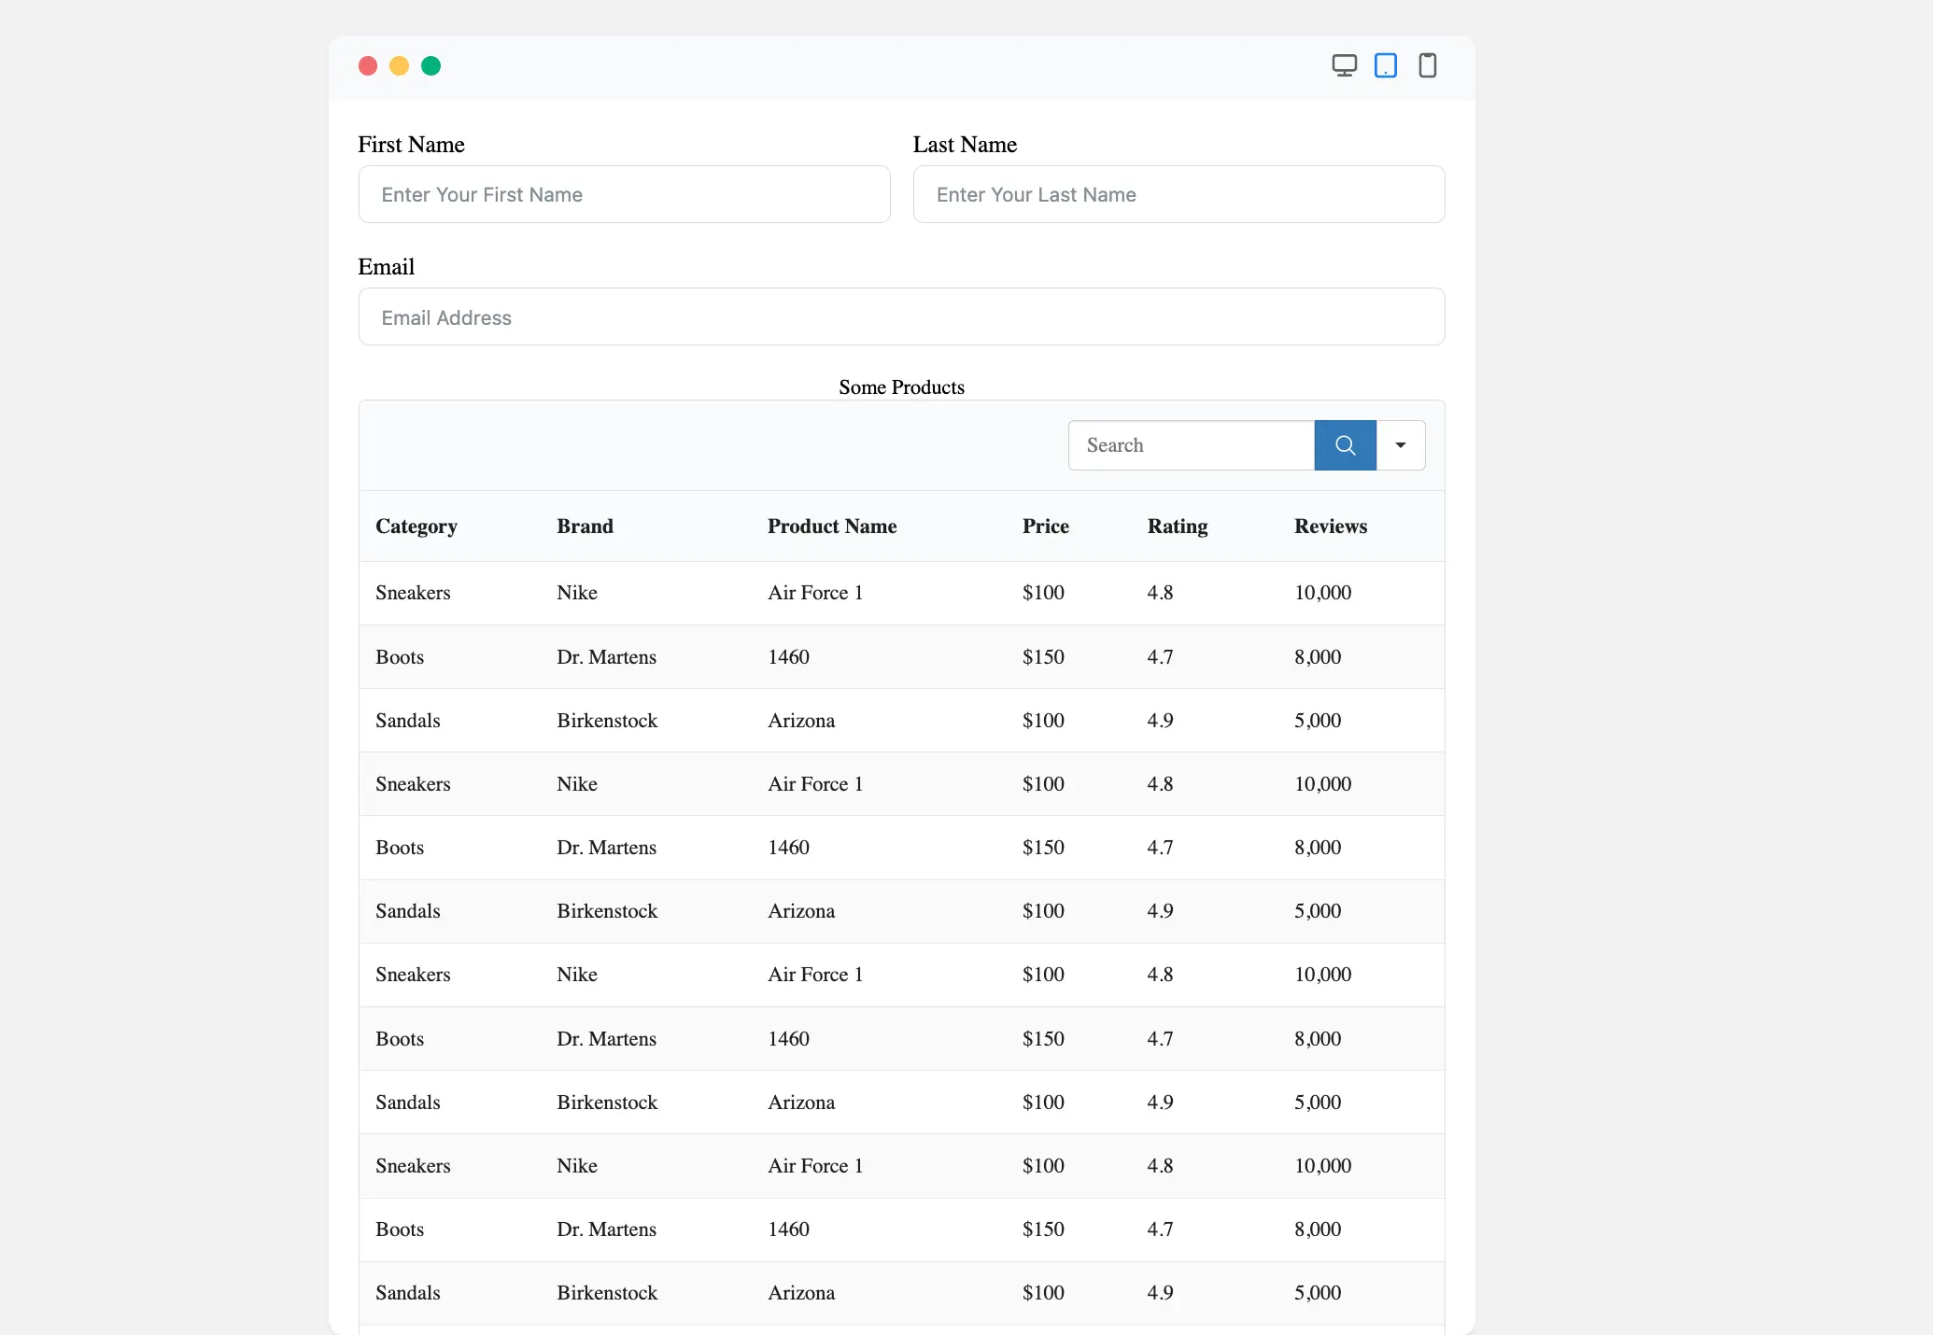The image size is (1933, 1335).
Task: Click the green window dot
Action: pyautogui.click(x=430, y=65)
